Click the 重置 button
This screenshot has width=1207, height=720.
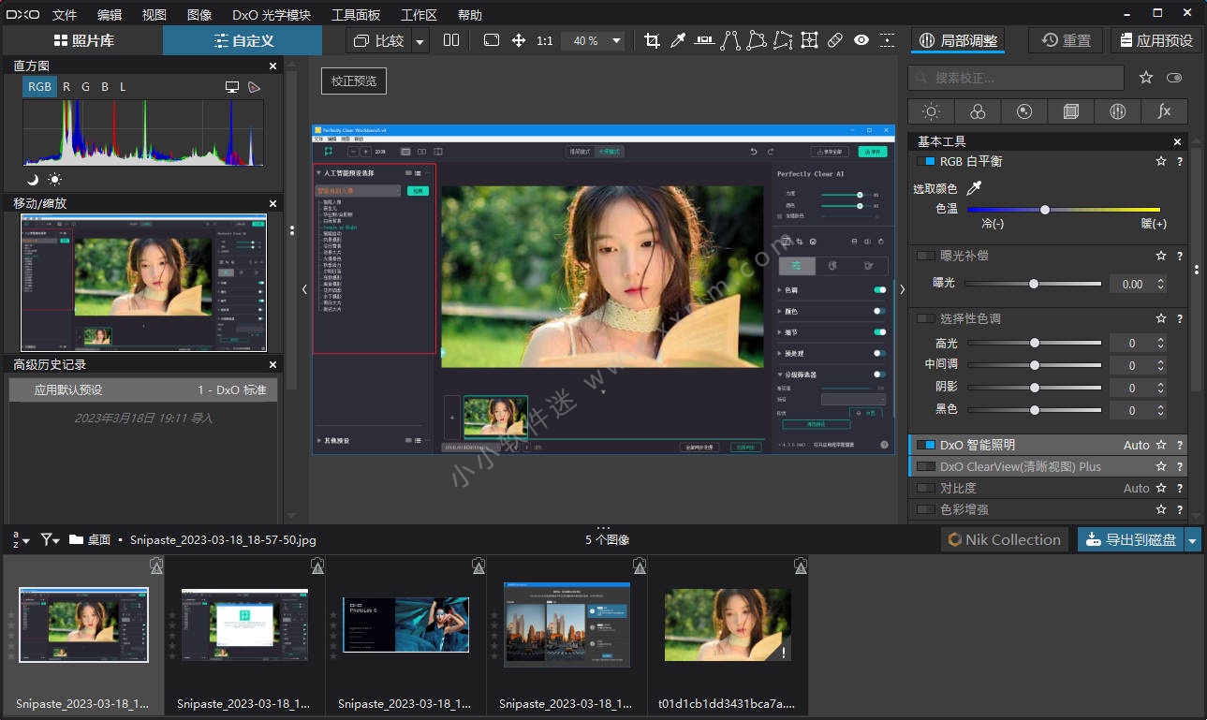[1066, 40]
